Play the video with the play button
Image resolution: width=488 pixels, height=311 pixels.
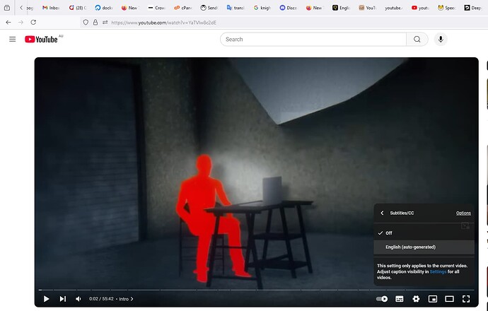coord(46,299)
